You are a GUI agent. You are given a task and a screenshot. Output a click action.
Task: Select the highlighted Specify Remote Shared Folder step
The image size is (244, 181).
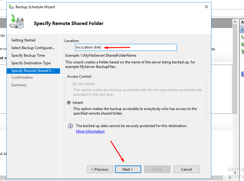tap(32, 71)
